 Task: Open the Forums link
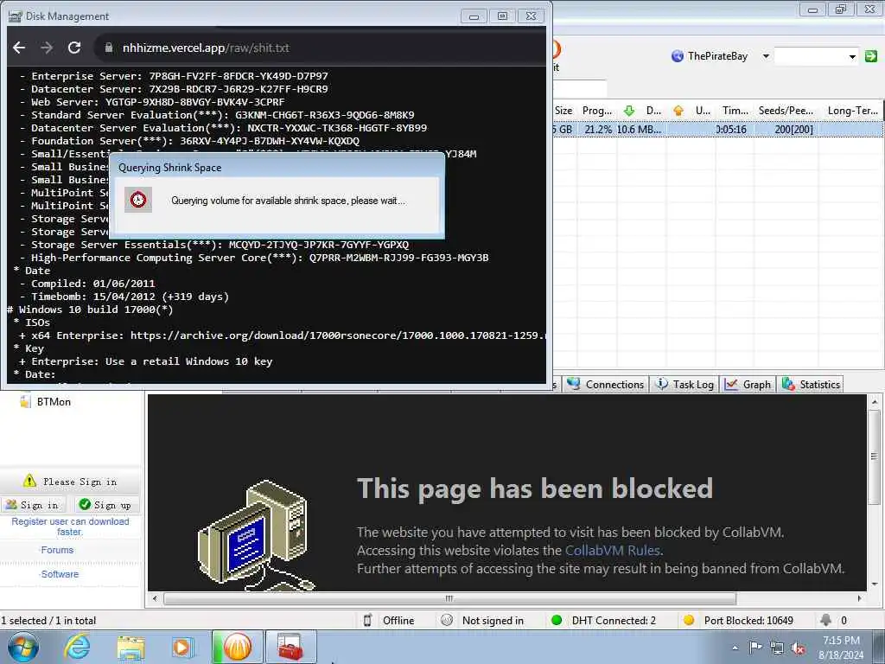tap(57, 550)
